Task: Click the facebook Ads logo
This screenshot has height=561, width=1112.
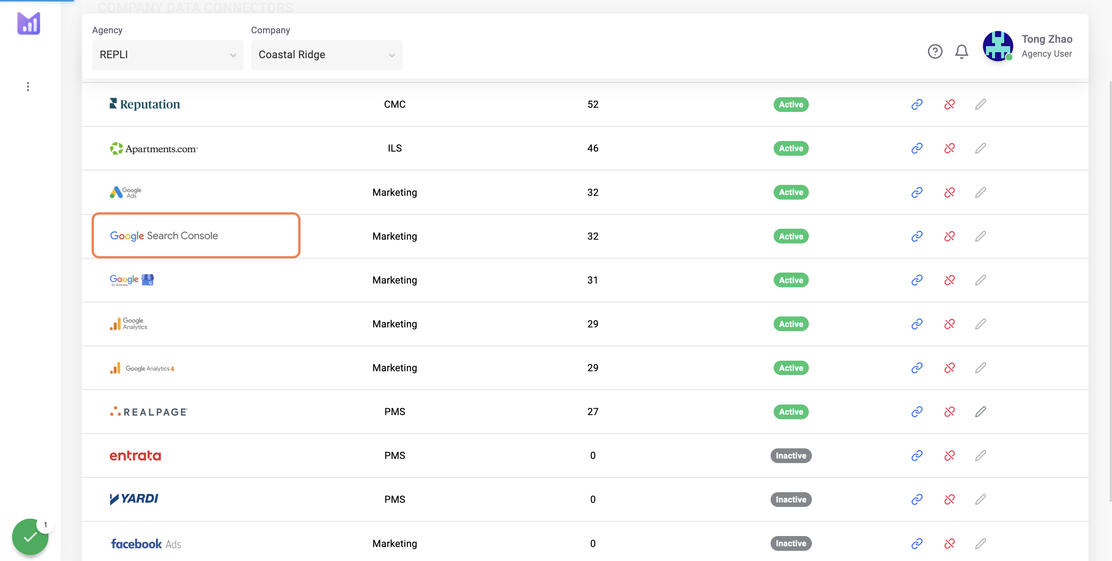Action: [x=146, y=544]
